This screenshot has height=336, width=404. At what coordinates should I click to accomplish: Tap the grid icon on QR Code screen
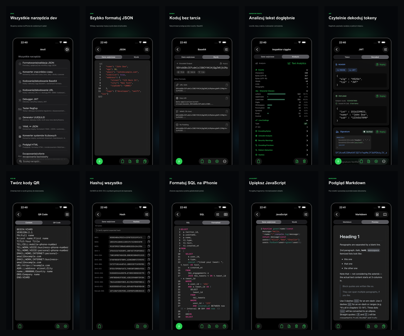pos(67,214)
